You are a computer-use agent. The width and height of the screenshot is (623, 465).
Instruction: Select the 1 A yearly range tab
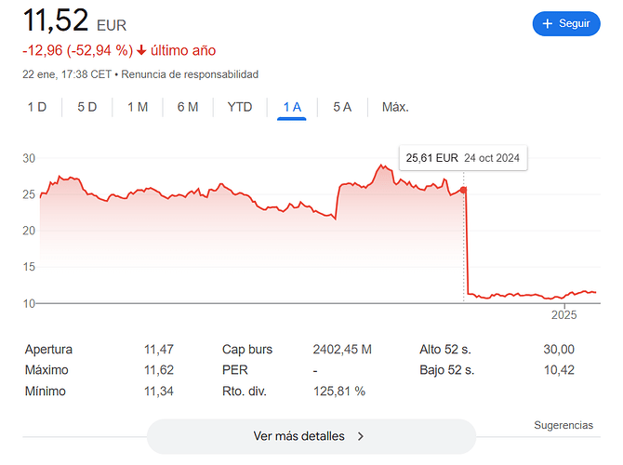(292, 107)
